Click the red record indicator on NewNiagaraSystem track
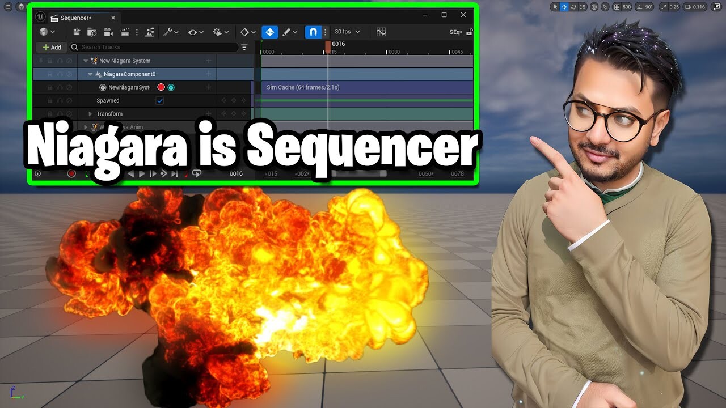Screen dimensions: 726x408 (x=161, y=87)
